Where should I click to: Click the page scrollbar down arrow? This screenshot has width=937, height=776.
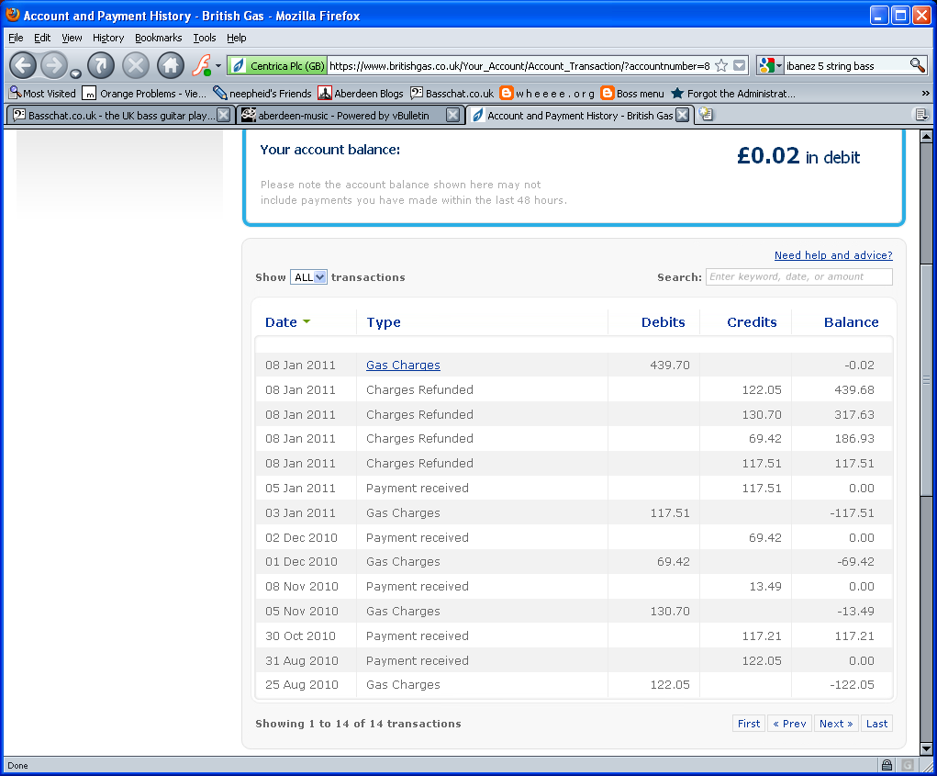click(x=926, y=748)
